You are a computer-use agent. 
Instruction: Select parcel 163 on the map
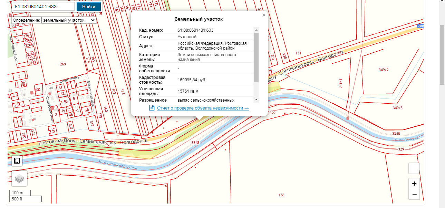point(114,91)
